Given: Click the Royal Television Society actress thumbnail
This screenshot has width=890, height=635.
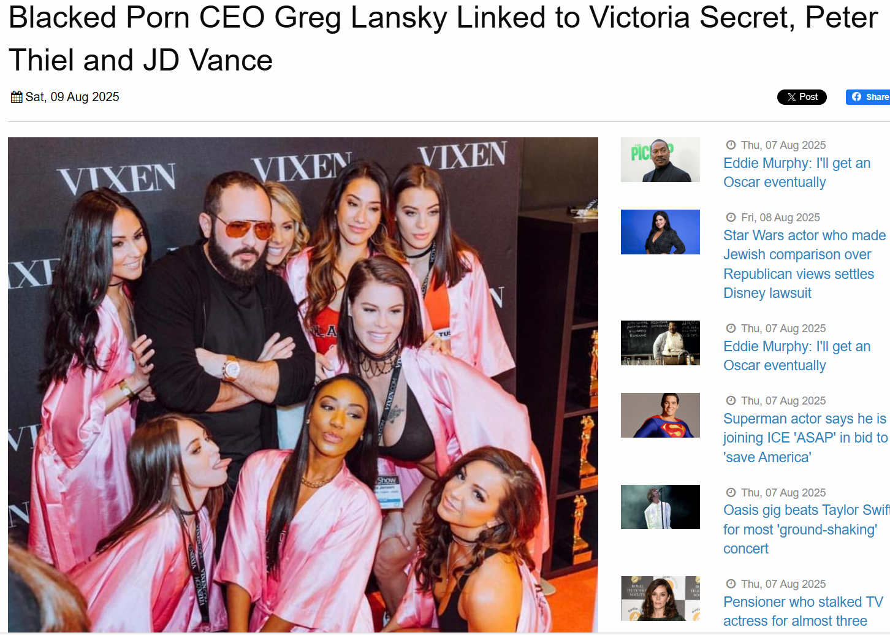Looking at the screenshot, I should click(660, 598).
